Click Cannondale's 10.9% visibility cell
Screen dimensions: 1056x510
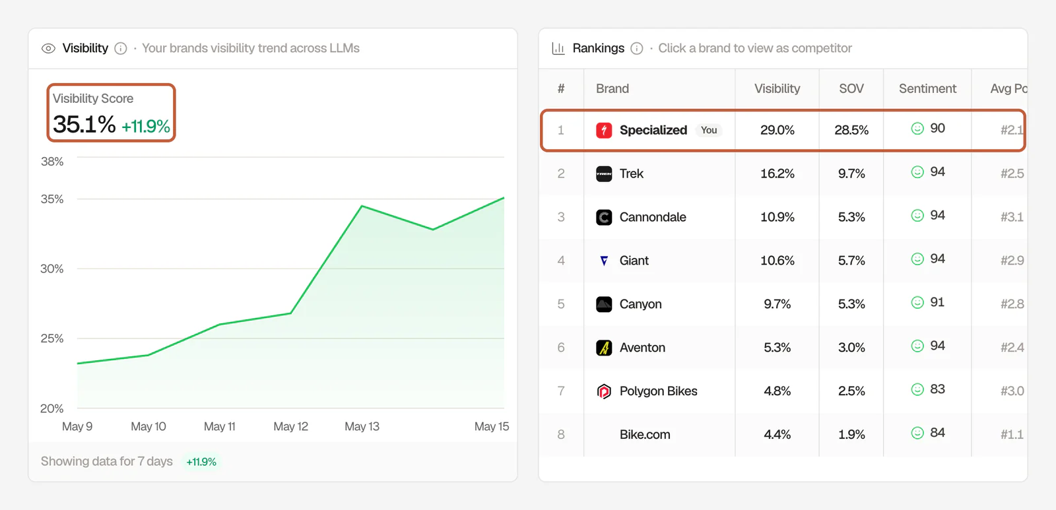coord(777,217)
